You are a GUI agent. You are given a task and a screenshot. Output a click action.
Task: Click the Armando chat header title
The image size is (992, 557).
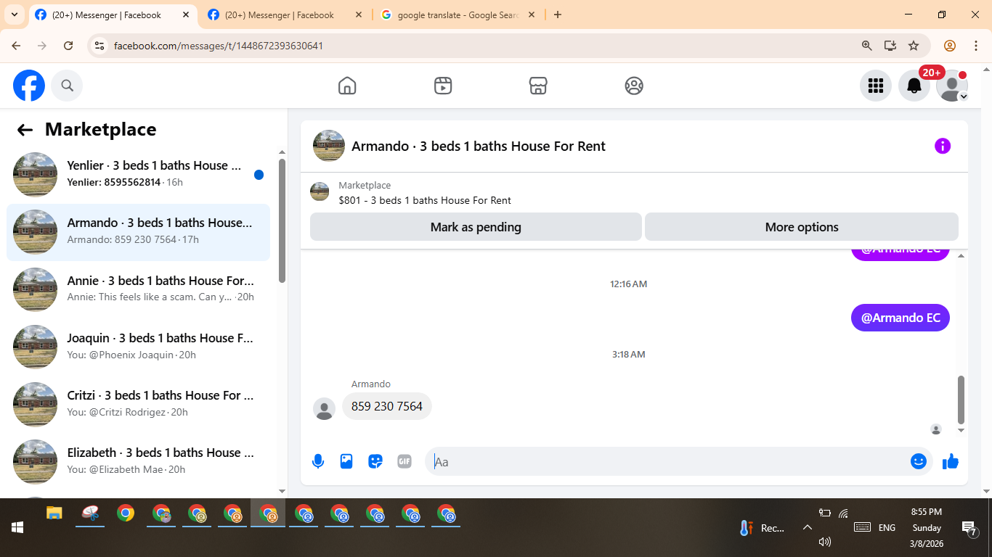pyautogui.click(x=479, y=146)
